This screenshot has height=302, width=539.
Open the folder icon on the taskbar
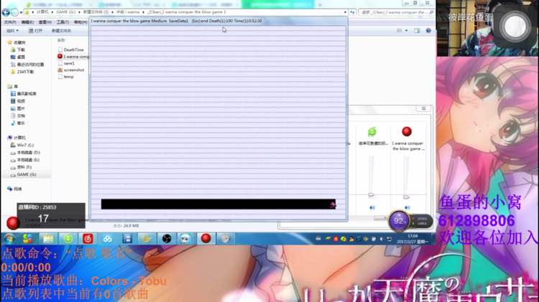pyautogui.click(x=47, y=238)
